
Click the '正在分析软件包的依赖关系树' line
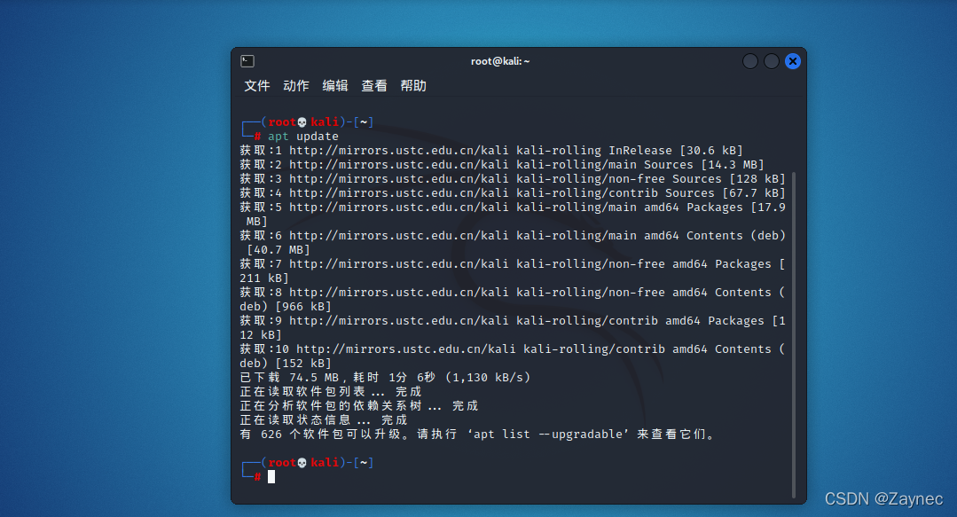pyautogui.click(x=359, y=406)
